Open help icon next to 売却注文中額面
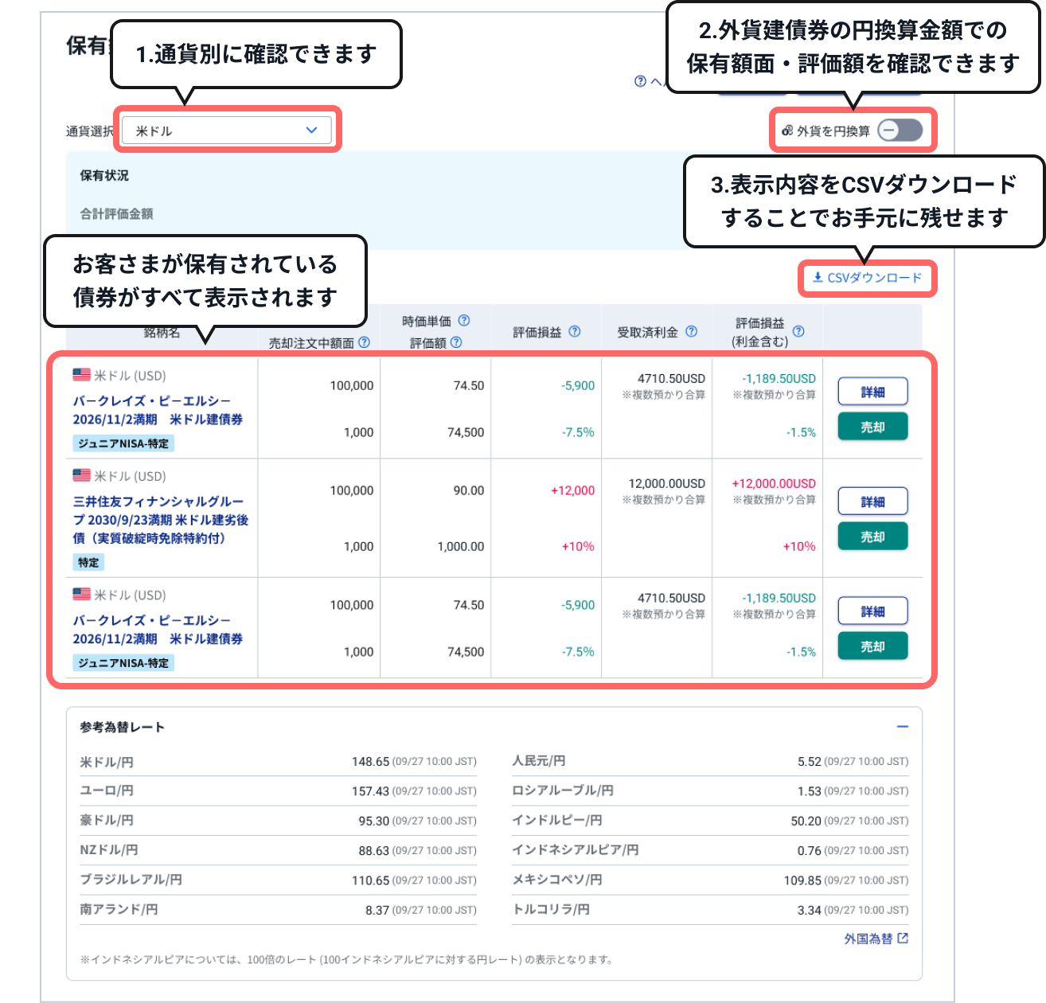 365,342
